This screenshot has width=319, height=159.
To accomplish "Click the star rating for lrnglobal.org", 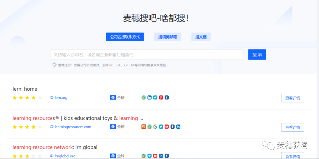I will point(27,156).
